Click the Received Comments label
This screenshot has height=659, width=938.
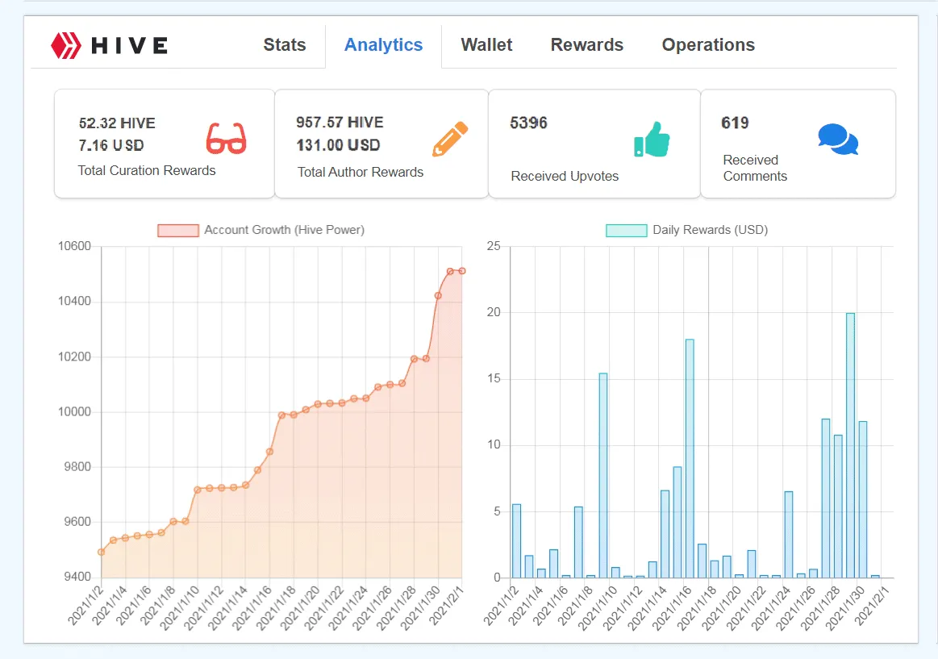pyautogui.click(x=755, y=168)
